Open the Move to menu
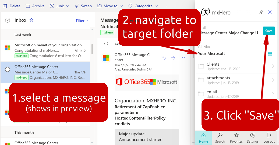 tap(110, 6)
